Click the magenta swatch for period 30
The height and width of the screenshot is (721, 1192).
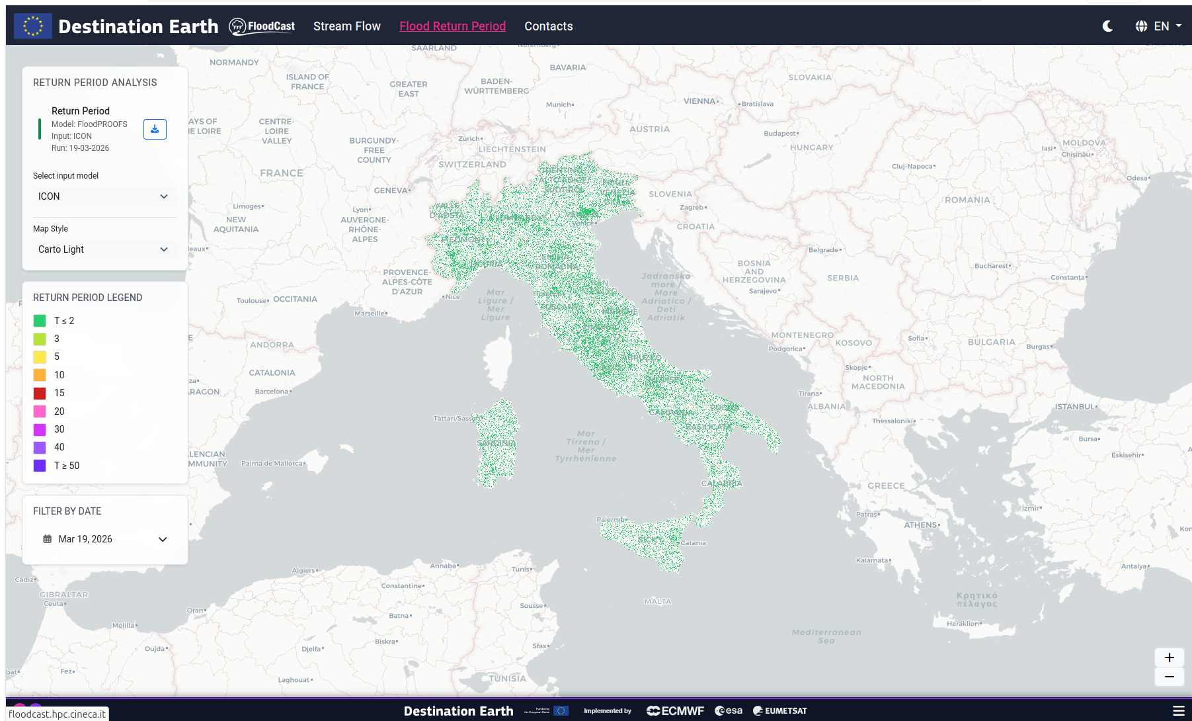(40, 429)
